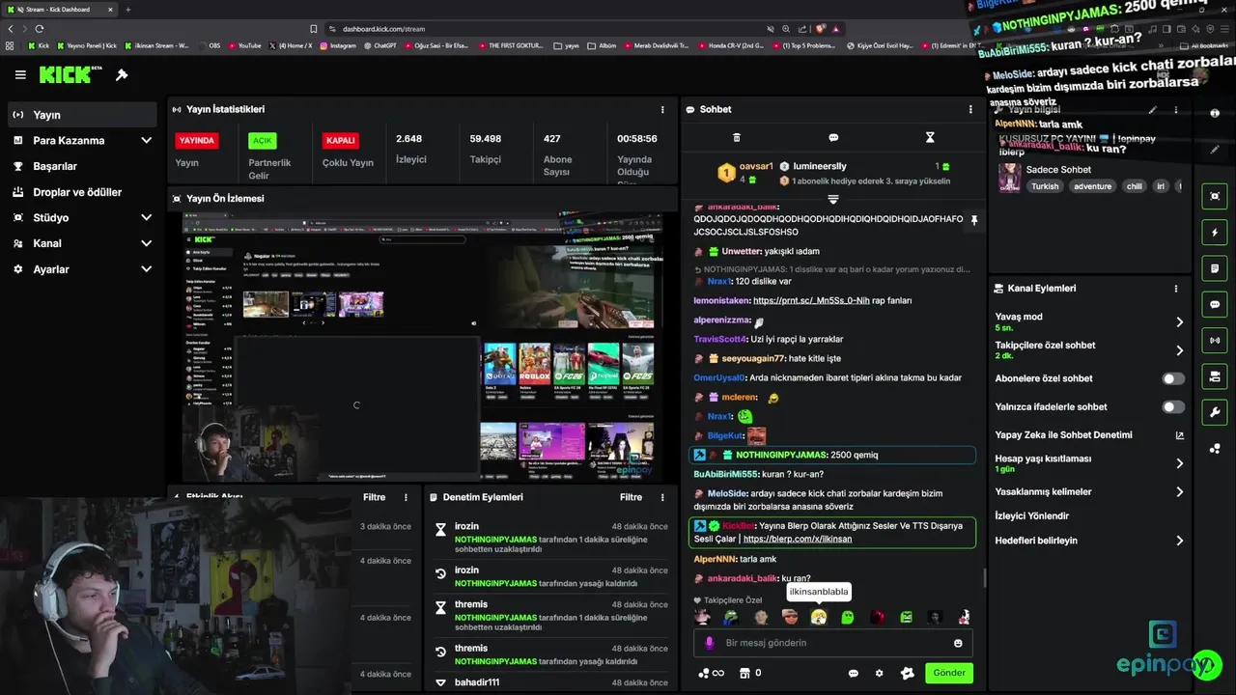Screen dimensions: 1236x695
Task: Select the green ghost emote
Action: pos(848,617)
